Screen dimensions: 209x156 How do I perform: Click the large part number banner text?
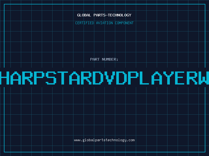pyautogui.click(x=104, y=78)
